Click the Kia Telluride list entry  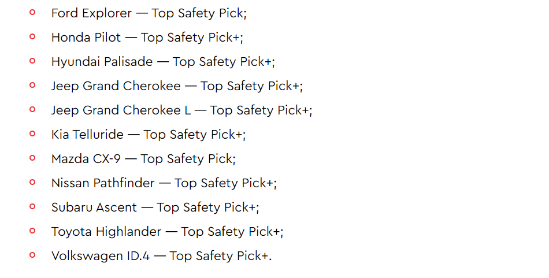tap(149, 135)
